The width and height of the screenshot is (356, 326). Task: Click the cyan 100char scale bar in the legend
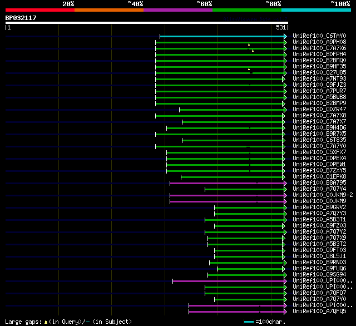point(249,322)
